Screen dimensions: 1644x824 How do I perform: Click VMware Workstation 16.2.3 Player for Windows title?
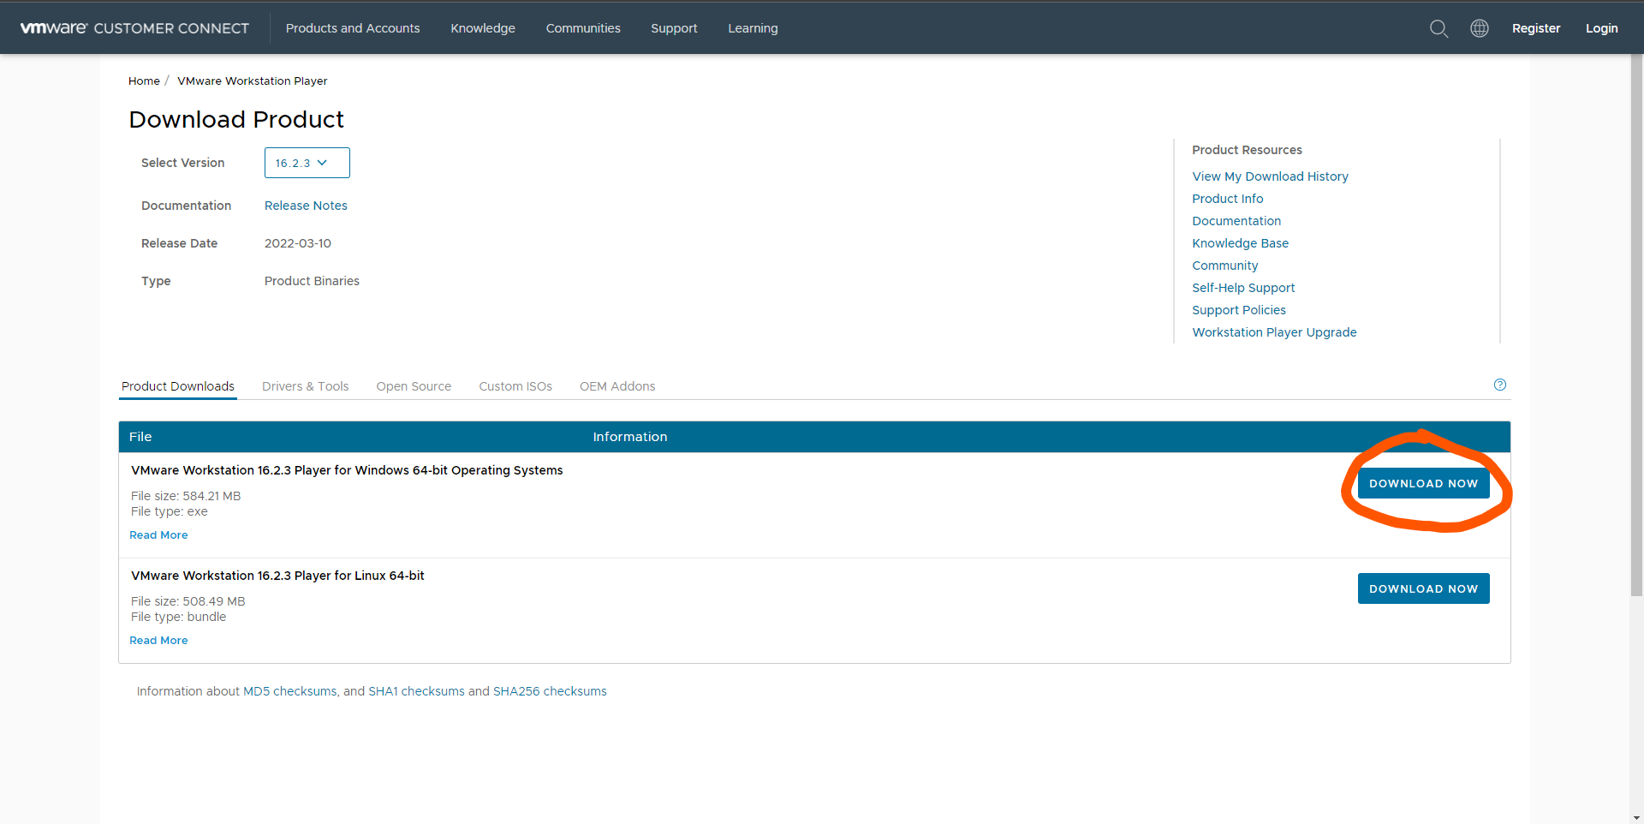pos(347,470)
